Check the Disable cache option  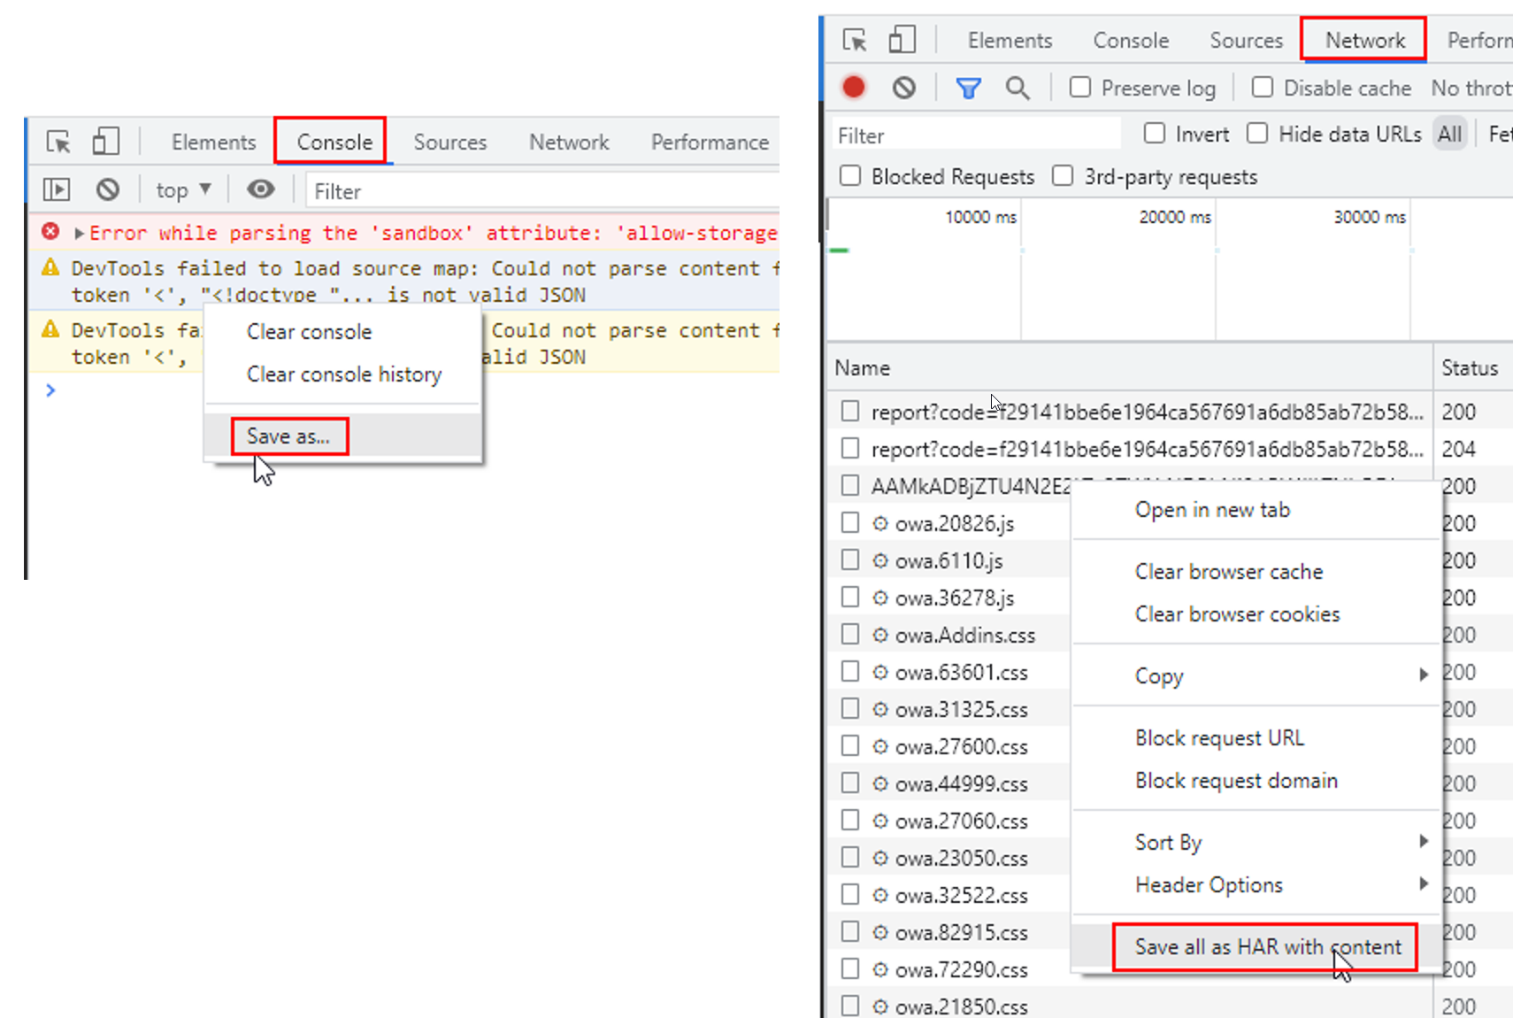pyautogui.click(x=1263, y=88)
